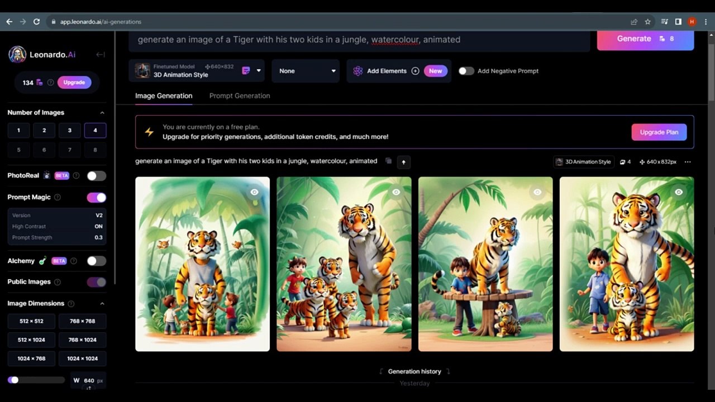Enable Add Negative Prompt toggle

pyautogui.click(x=466, y=71)
